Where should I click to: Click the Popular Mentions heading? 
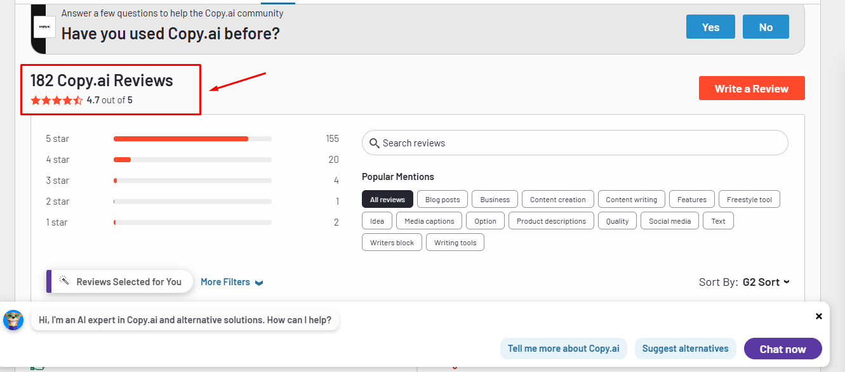(398, 177)
